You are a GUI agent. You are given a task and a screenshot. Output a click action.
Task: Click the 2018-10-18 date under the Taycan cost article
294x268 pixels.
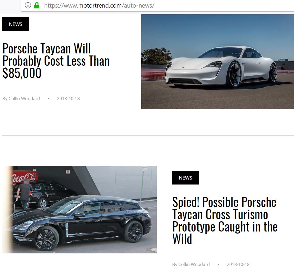(x=68, y=99)
